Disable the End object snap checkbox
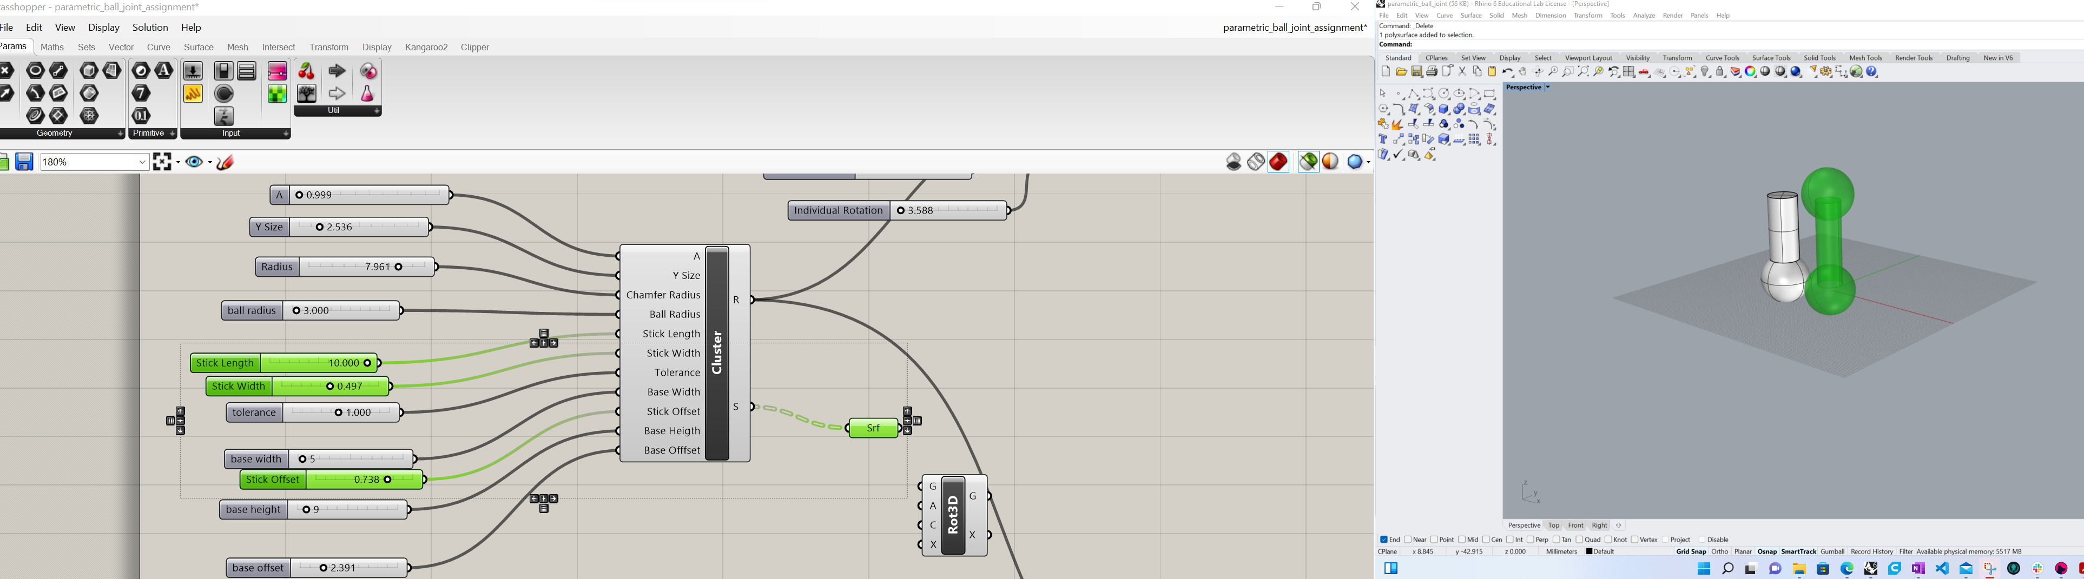The height and width of the screenshot is (579, 2084). (1384, 540)
